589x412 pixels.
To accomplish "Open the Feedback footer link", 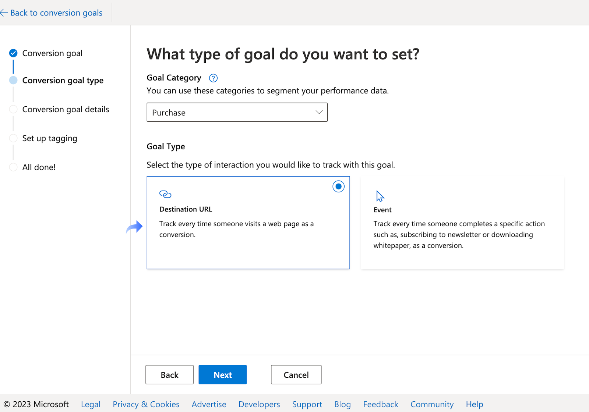I will pos(380,404).
